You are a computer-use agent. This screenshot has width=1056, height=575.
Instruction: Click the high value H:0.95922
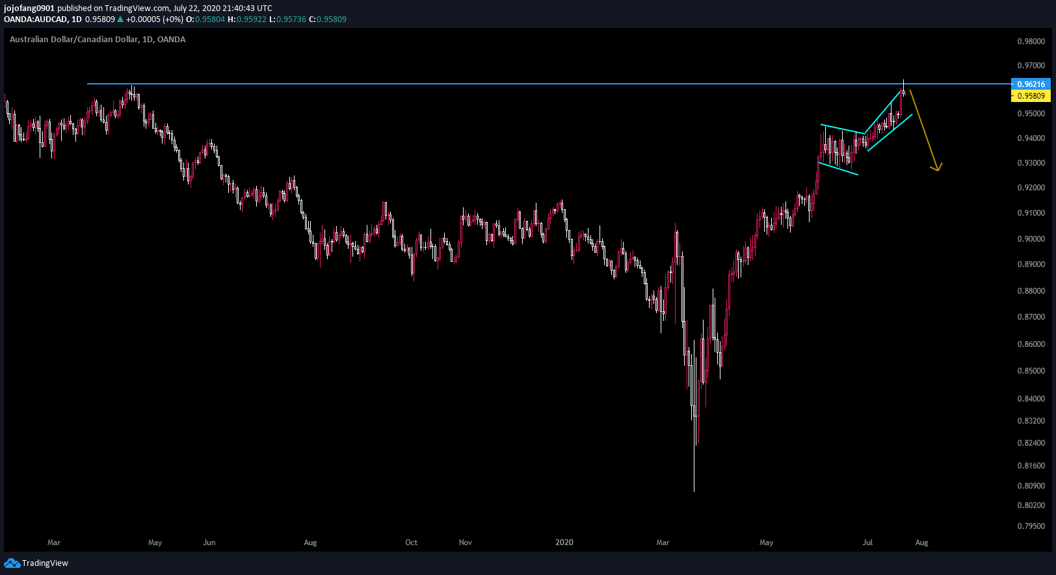(247, 19)
